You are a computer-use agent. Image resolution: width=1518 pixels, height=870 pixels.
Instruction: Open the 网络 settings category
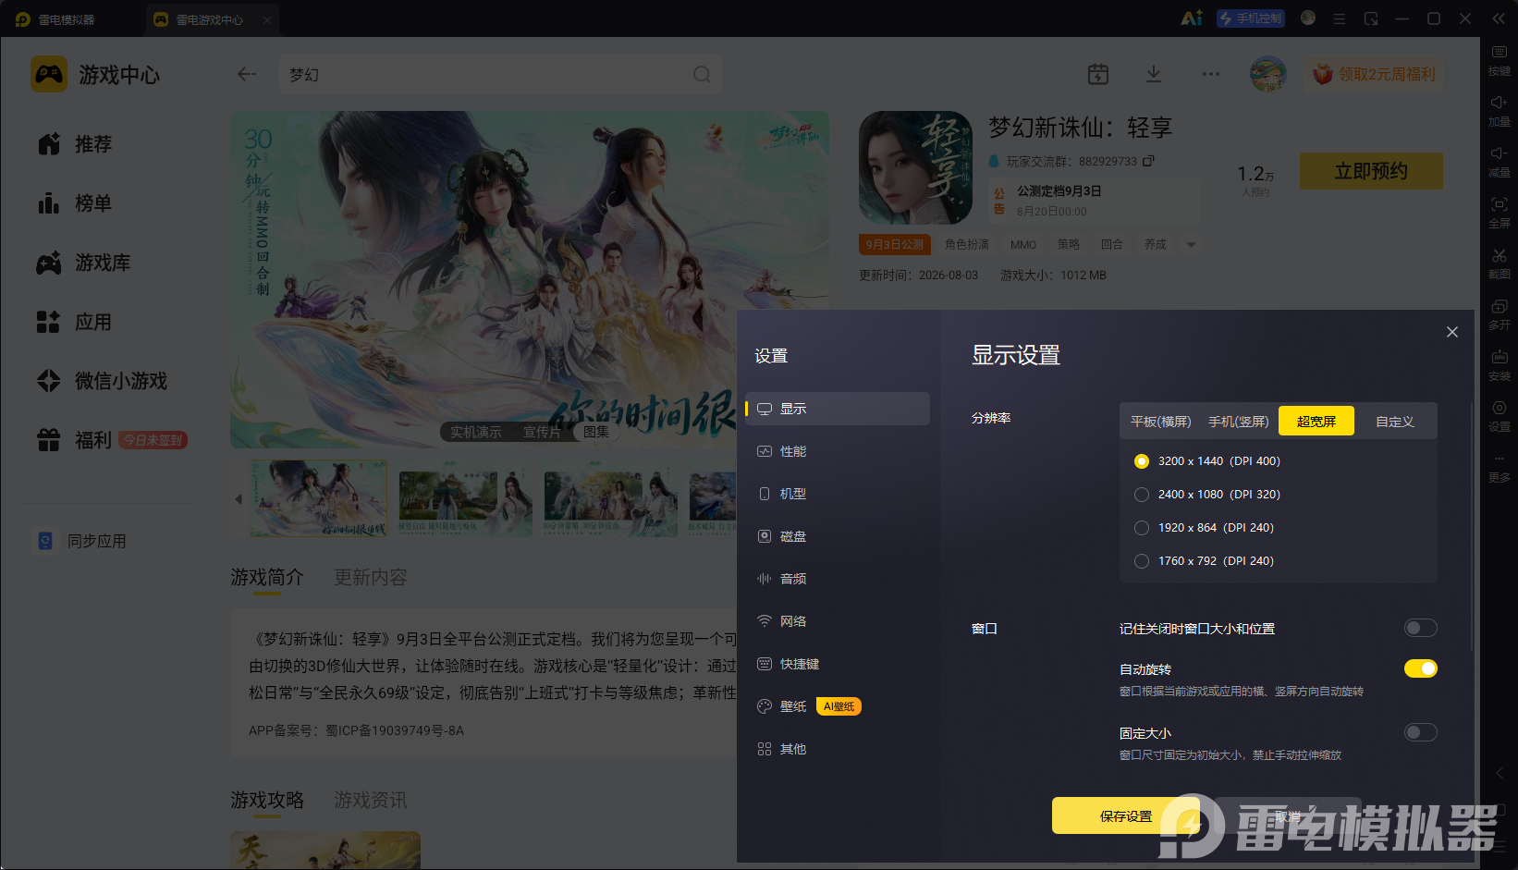tap(838, 621)
